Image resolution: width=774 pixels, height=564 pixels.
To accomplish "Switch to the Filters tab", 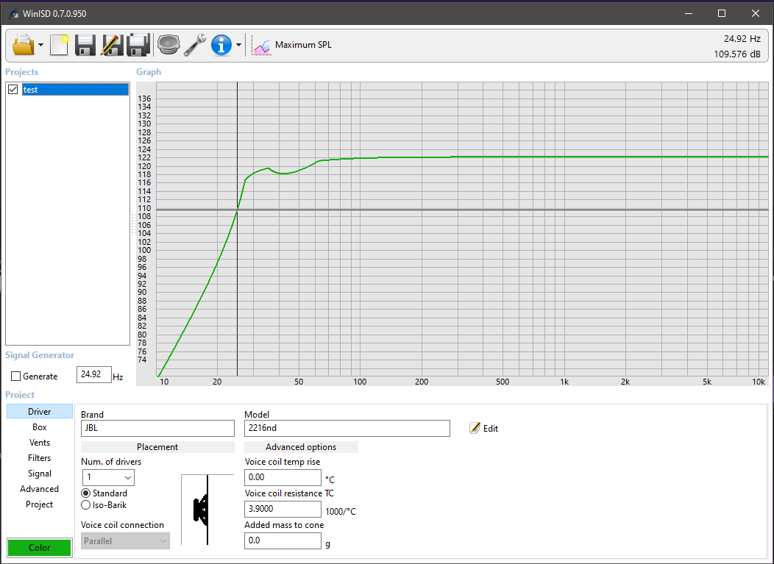I will [x=40, y=458].
